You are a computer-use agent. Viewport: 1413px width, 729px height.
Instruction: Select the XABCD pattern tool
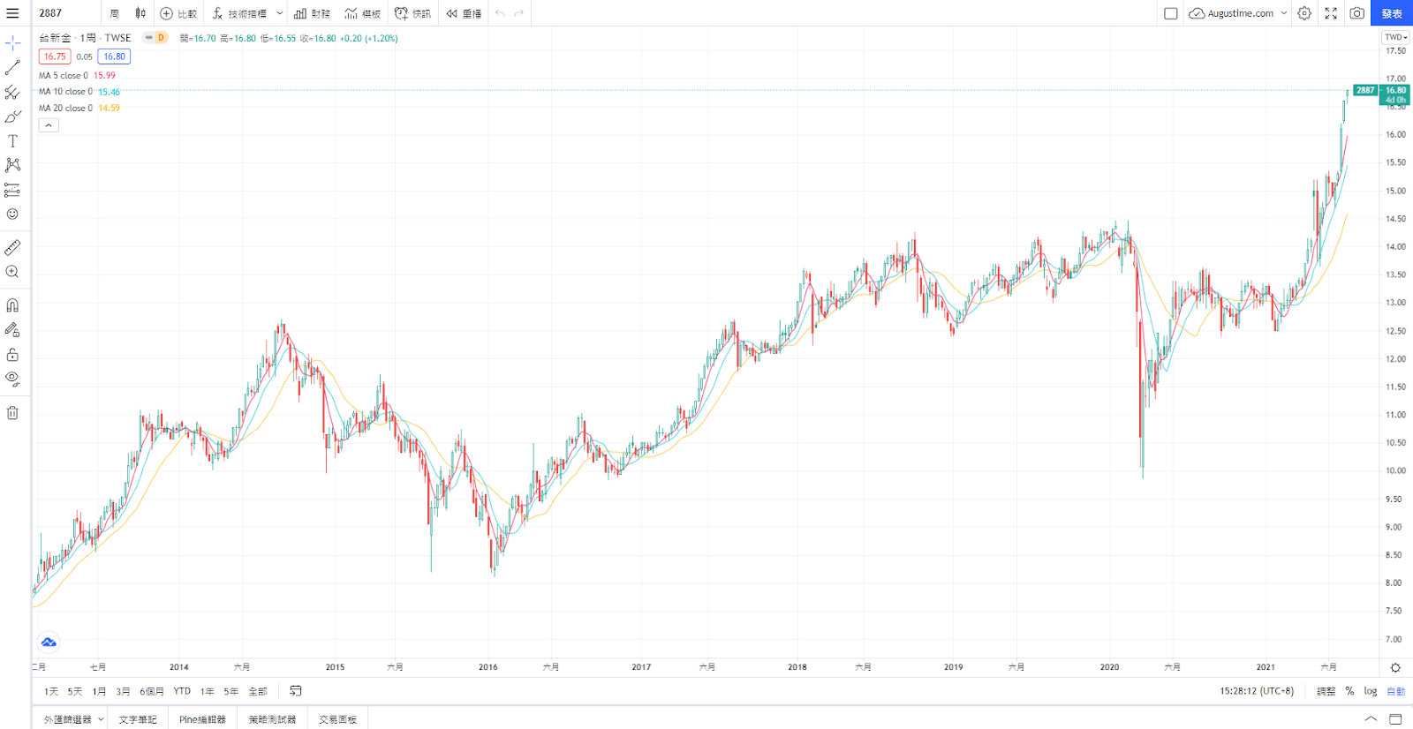[x=12, y=165]
